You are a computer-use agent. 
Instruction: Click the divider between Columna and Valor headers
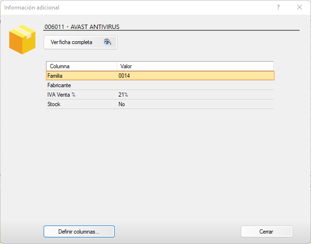pyautogui.click(x=117, y=66)
